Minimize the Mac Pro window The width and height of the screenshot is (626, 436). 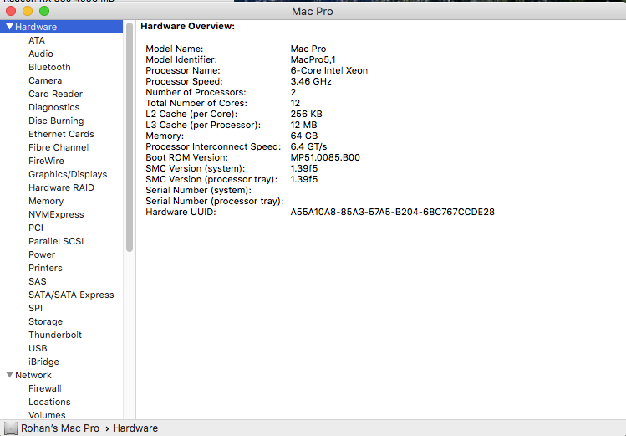point(28,11)
